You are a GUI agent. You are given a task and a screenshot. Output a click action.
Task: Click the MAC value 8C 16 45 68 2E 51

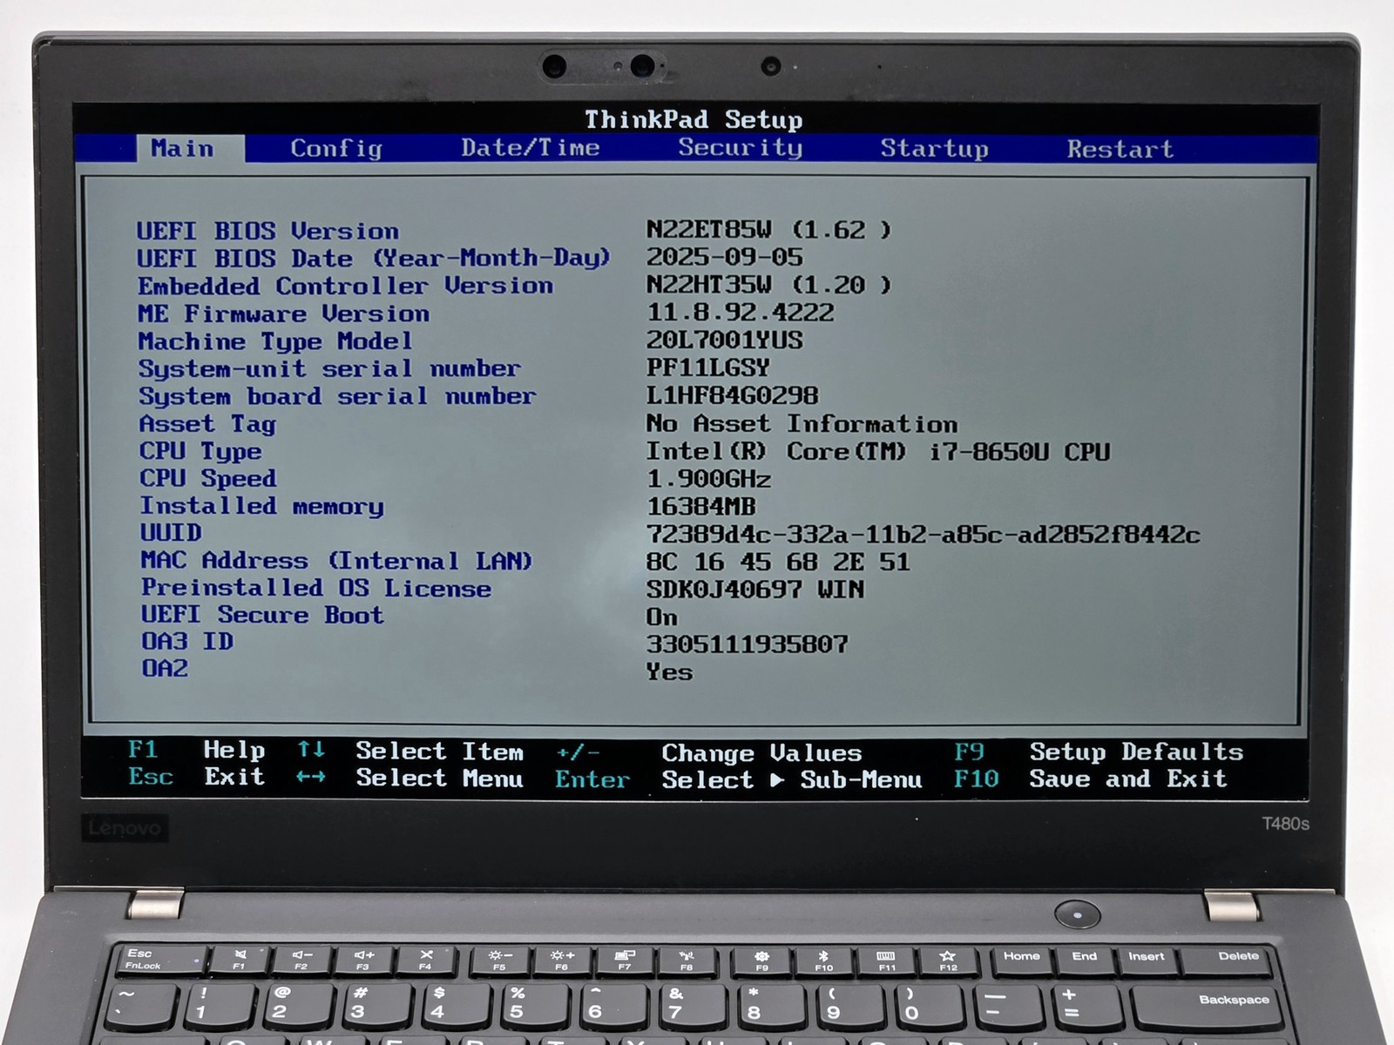tap(778, 562)
